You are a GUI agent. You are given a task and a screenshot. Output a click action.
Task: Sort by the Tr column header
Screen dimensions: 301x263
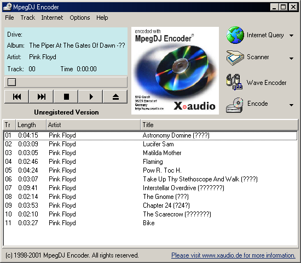click(x=9, y=125)
